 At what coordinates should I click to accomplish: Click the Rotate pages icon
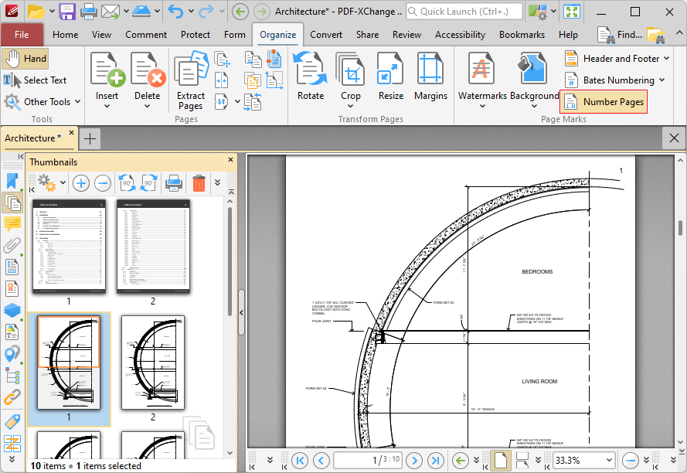(x=311, y=77)
